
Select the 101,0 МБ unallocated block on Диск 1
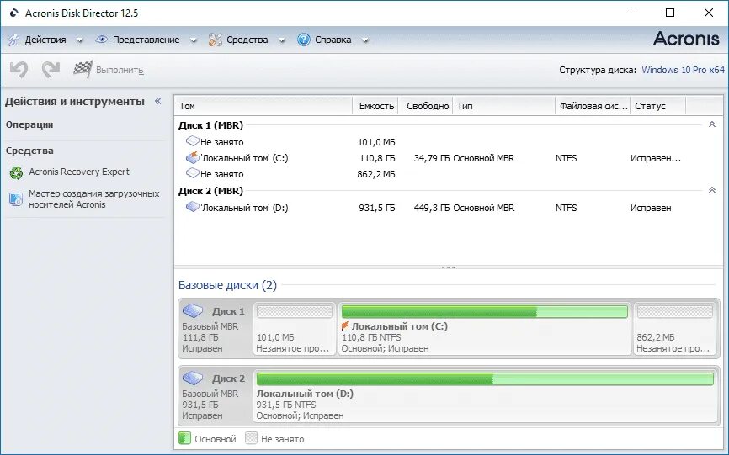tap(295, 329)
